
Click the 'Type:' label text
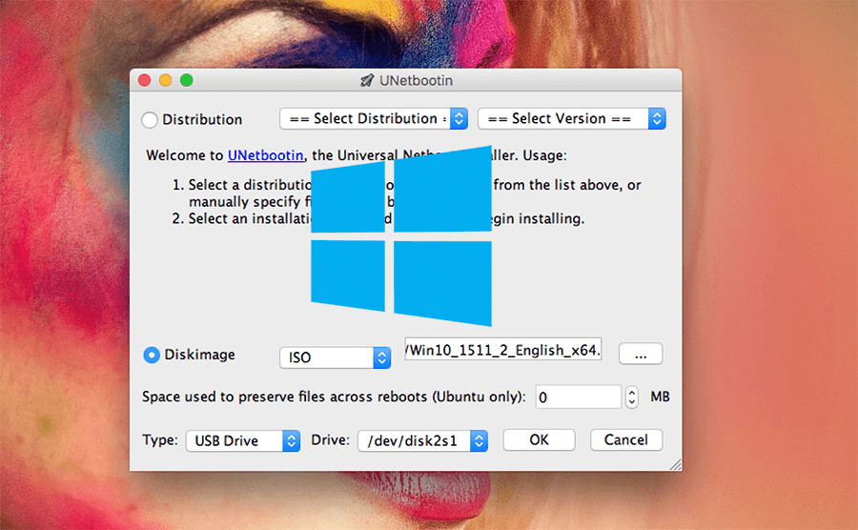(x=160, y=439)
